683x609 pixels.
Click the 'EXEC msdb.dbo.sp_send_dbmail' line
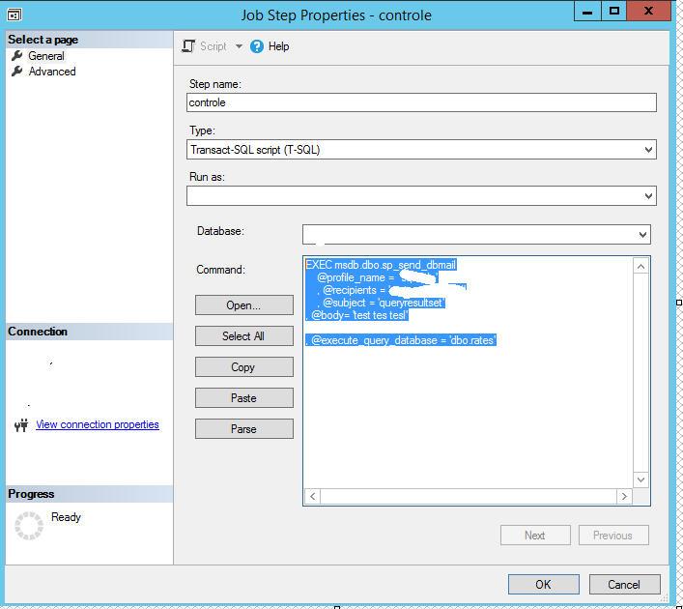pyautogui.click(x=382, y=265)
